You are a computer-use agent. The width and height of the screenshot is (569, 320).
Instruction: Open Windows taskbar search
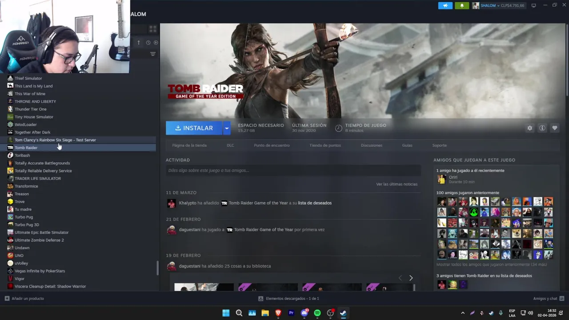pyautogui.click(x=239, y=313)
